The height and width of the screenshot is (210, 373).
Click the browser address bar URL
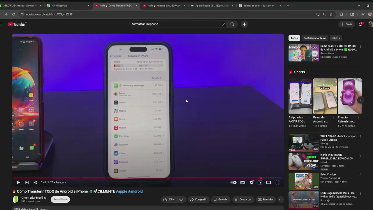[x=49, y=14]
